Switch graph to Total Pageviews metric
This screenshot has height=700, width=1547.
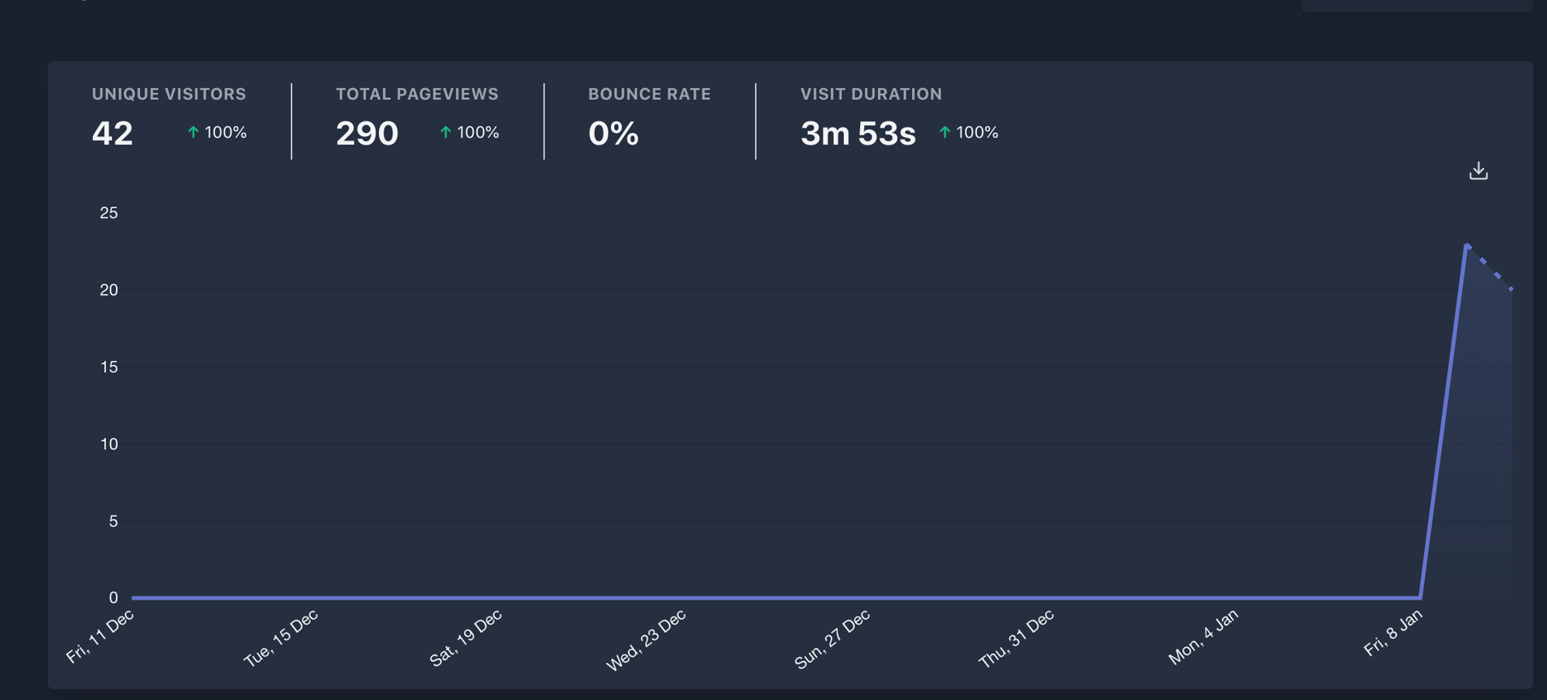click(x=417, y=94)
